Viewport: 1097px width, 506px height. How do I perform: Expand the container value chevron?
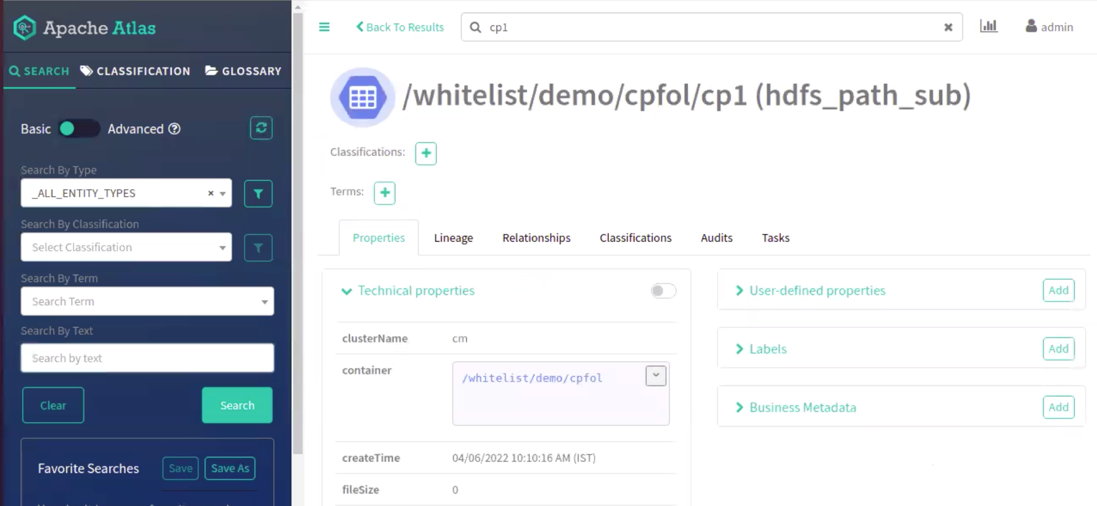click(656, 376)
